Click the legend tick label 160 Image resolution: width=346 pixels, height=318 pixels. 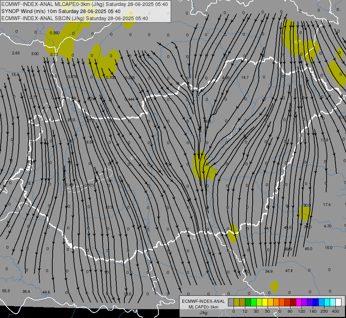(x=313, y=311)
